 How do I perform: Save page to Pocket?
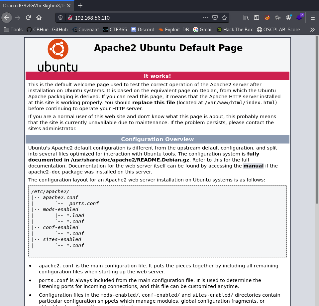click(215, 18)
